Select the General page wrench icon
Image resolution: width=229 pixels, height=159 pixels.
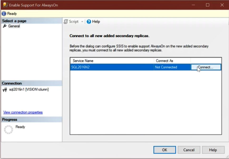point(5,26)
